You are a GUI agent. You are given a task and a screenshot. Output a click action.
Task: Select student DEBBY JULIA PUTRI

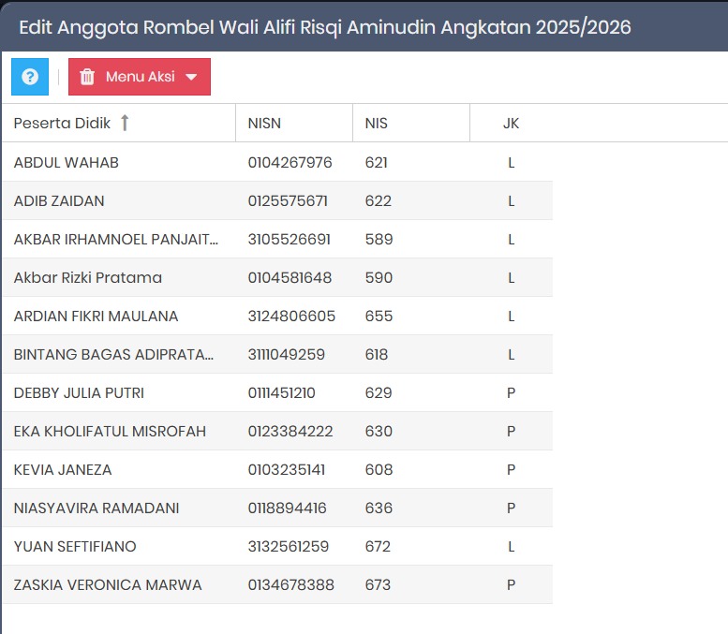point(79,393)
